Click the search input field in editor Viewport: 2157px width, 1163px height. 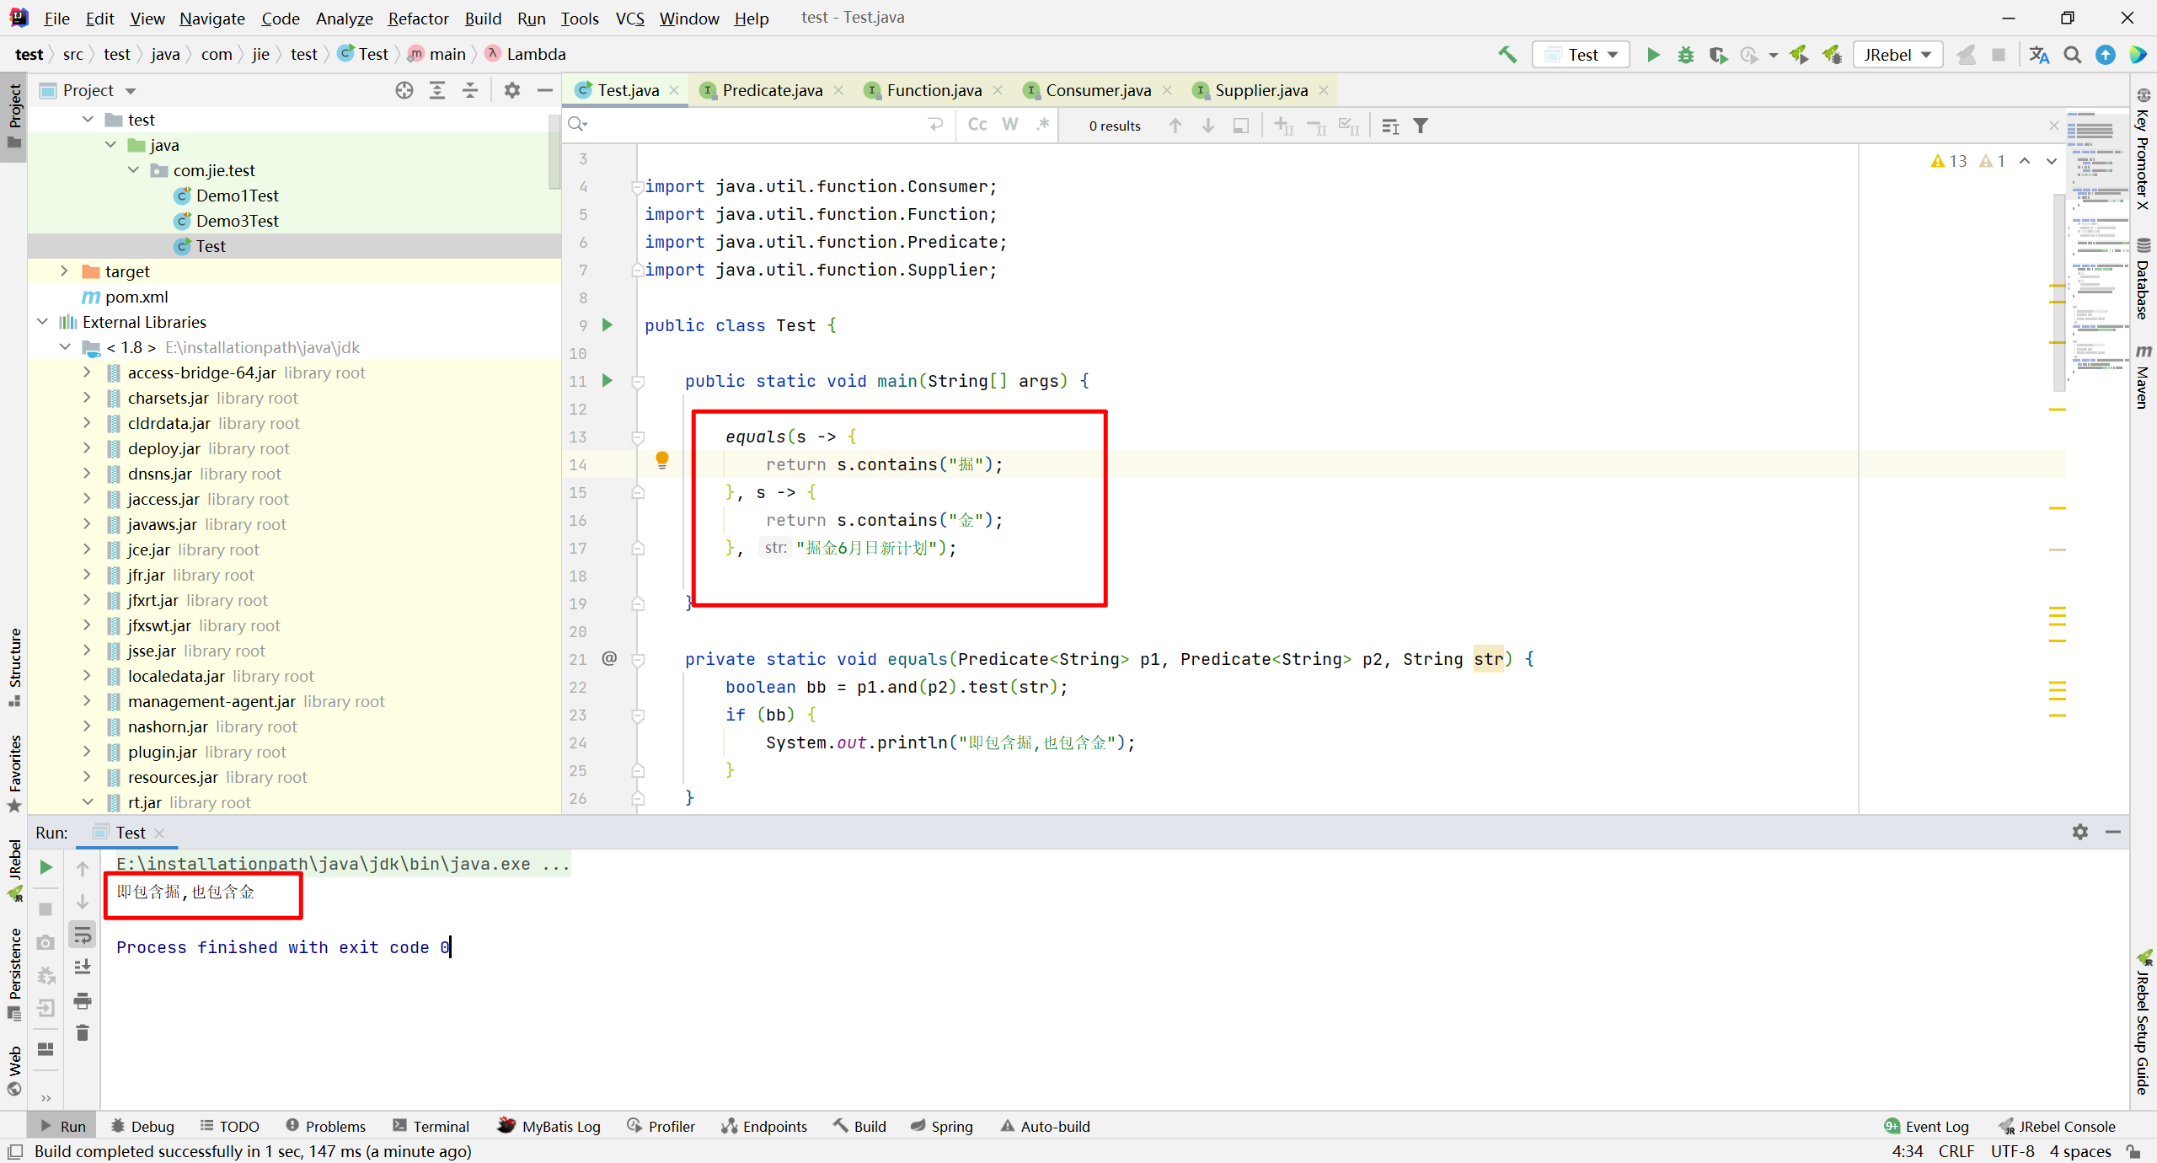(758, 125)
